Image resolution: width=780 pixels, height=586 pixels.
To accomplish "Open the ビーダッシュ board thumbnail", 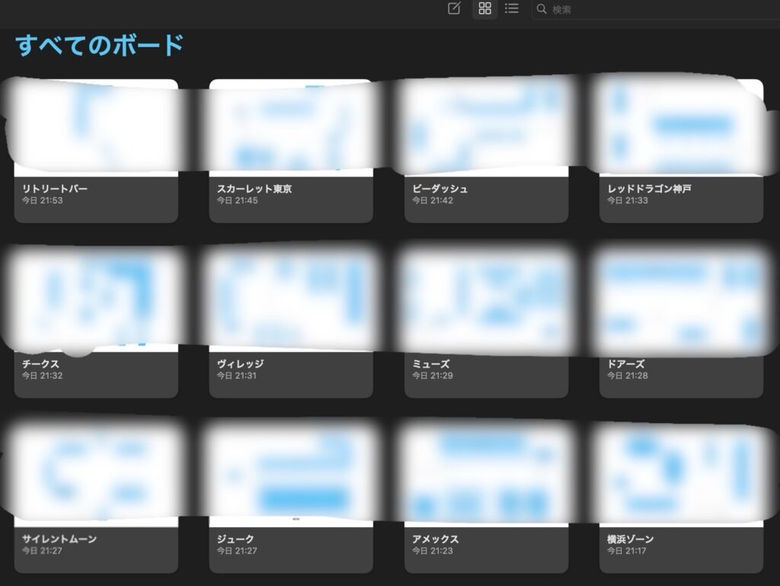I will 486,127.
